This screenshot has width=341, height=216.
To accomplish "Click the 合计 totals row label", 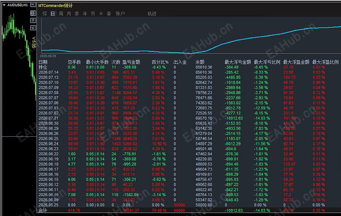I will click(x=43, y=210).
